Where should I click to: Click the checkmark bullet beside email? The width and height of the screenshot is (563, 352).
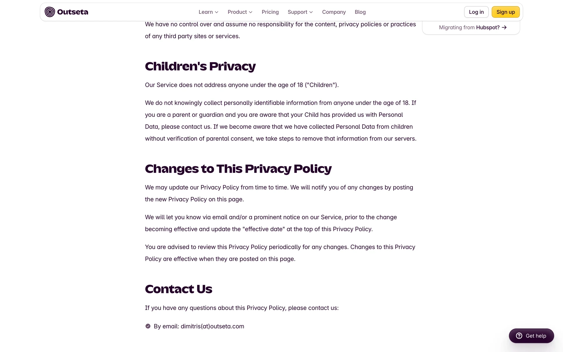148,326
